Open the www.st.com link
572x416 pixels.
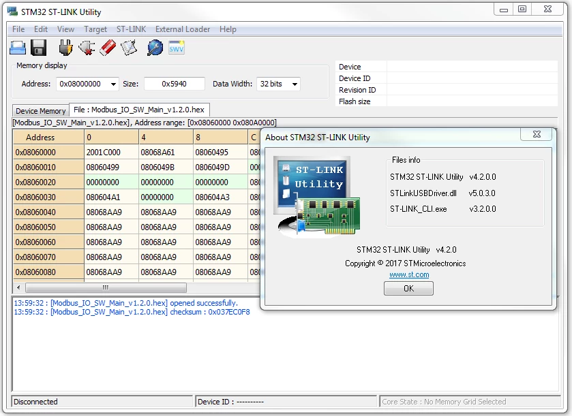pos(409,274)
